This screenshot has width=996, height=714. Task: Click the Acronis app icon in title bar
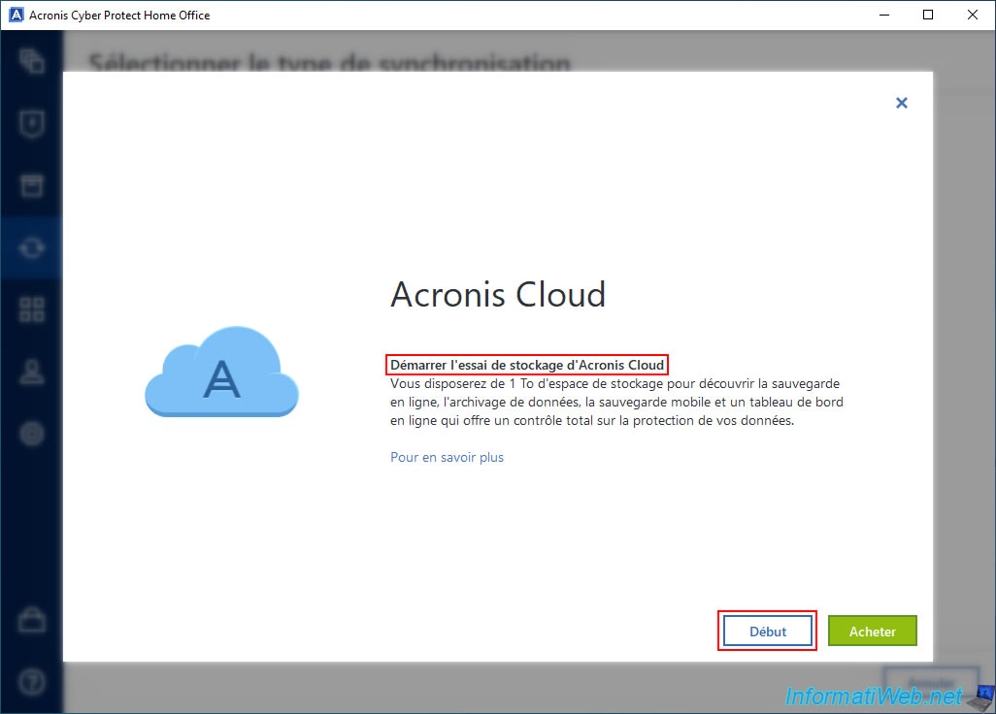click(16, 15)
